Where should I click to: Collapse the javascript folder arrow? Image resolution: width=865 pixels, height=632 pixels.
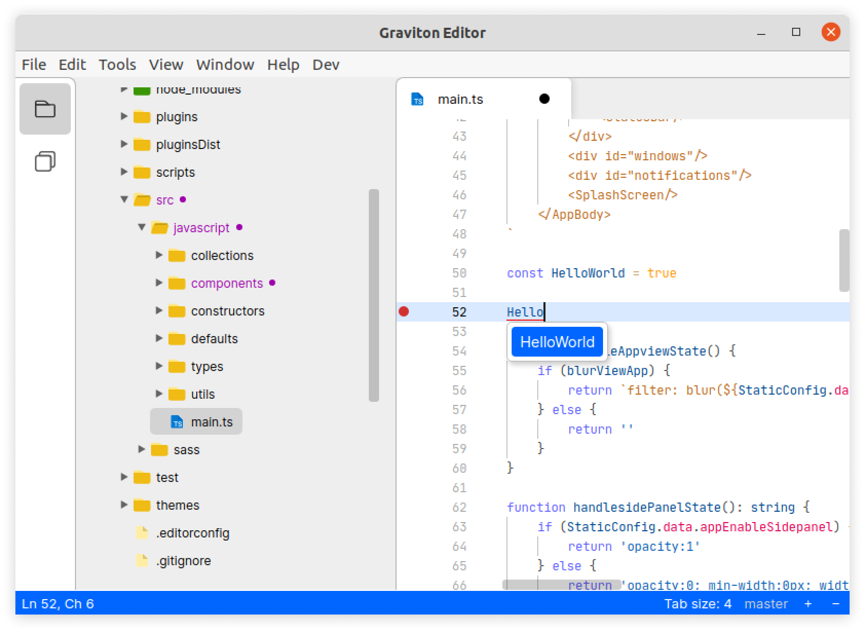142,227
